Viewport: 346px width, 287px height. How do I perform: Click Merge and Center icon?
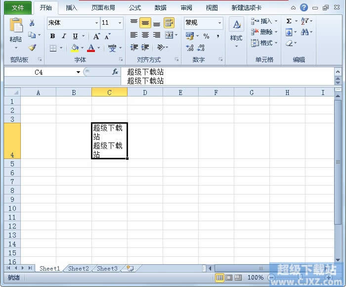pyautogui.click(x=169, y=35)
